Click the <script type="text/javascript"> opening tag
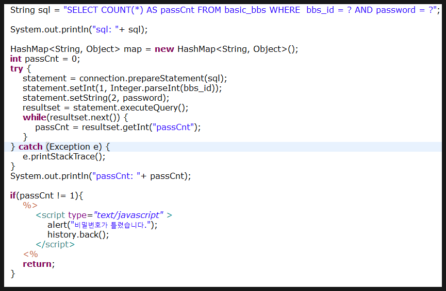The width and height of the screenshot is (446, 291). click(x=104, y=215)
